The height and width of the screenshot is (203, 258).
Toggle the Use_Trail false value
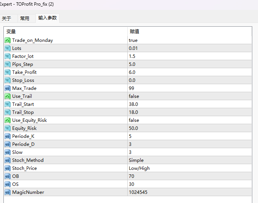click(x=134, y=96)
